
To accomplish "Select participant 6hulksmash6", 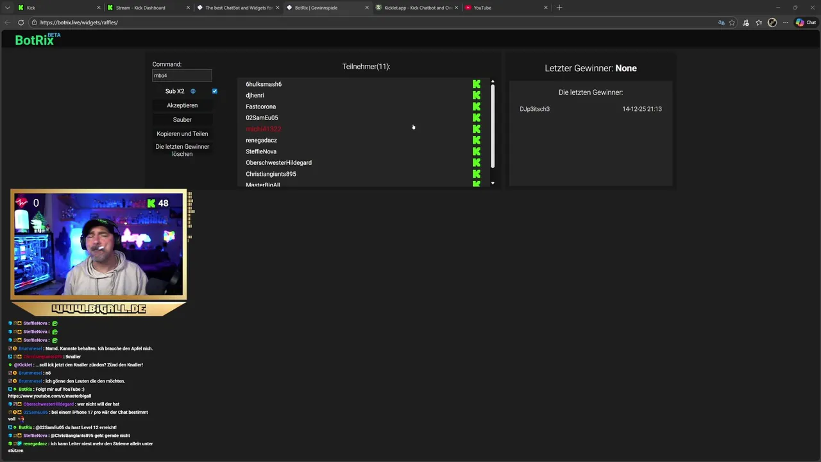I will [x=264, y=84].
